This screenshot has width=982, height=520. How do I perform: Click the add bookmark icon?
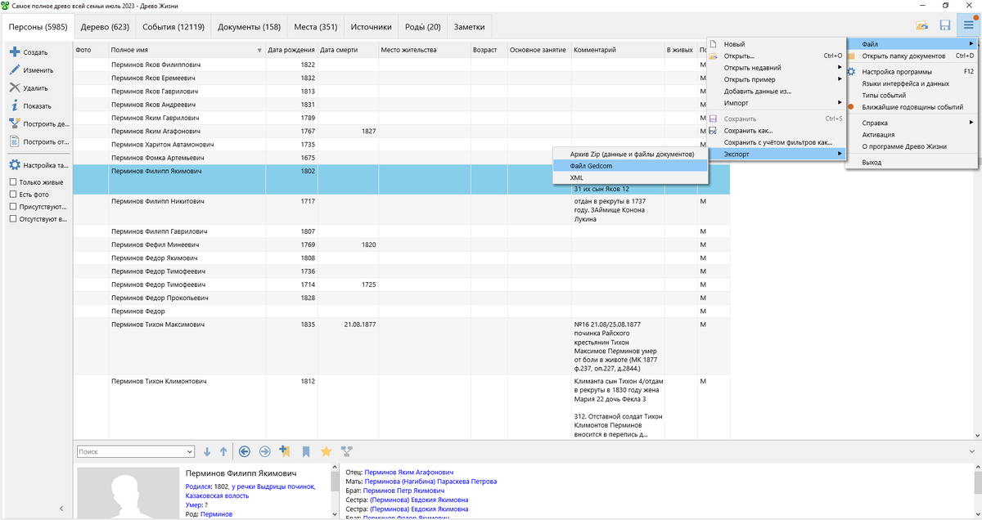pos(285,451)
